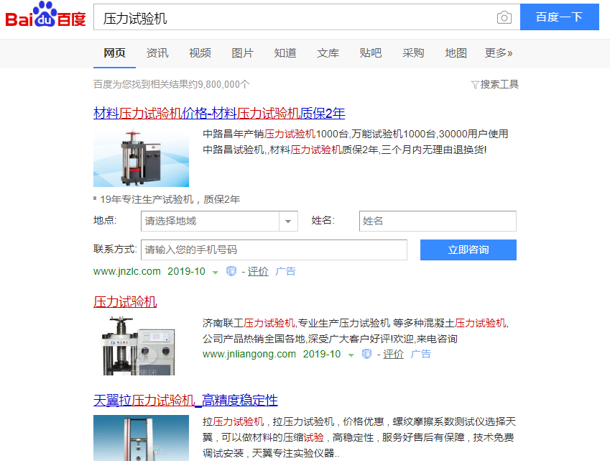Click 评价 link in the jnzlc.com result

tap(258, 271)
